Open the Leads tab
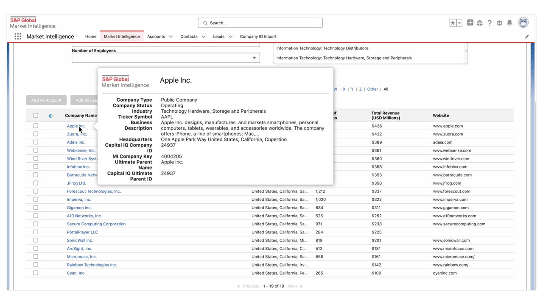The width and height of the screenshot is (543, 305). pos(218,36)
